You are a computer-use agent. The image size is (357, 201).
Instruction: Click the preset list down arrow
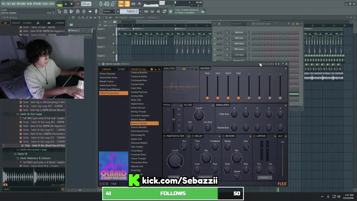159,69
